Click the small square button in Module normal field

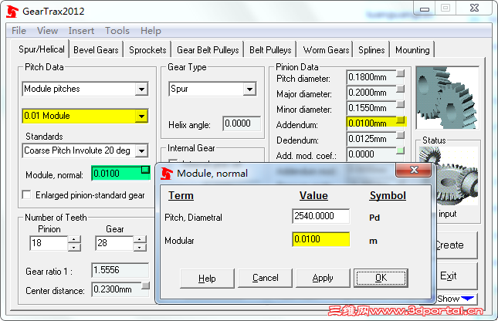[x=145, y=170]
